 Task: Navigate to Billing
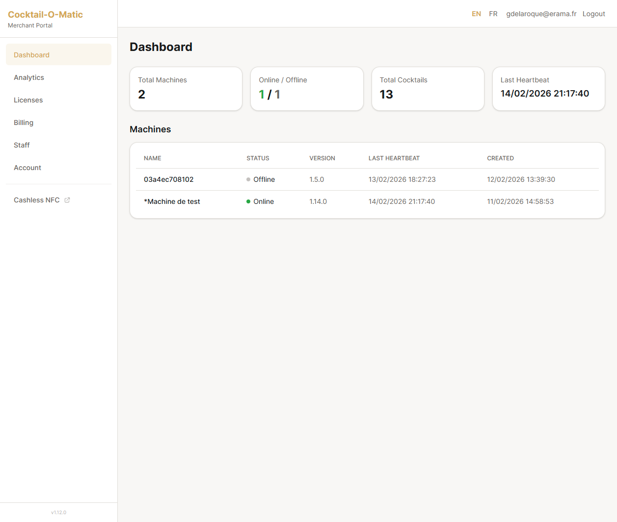(58, 123)
